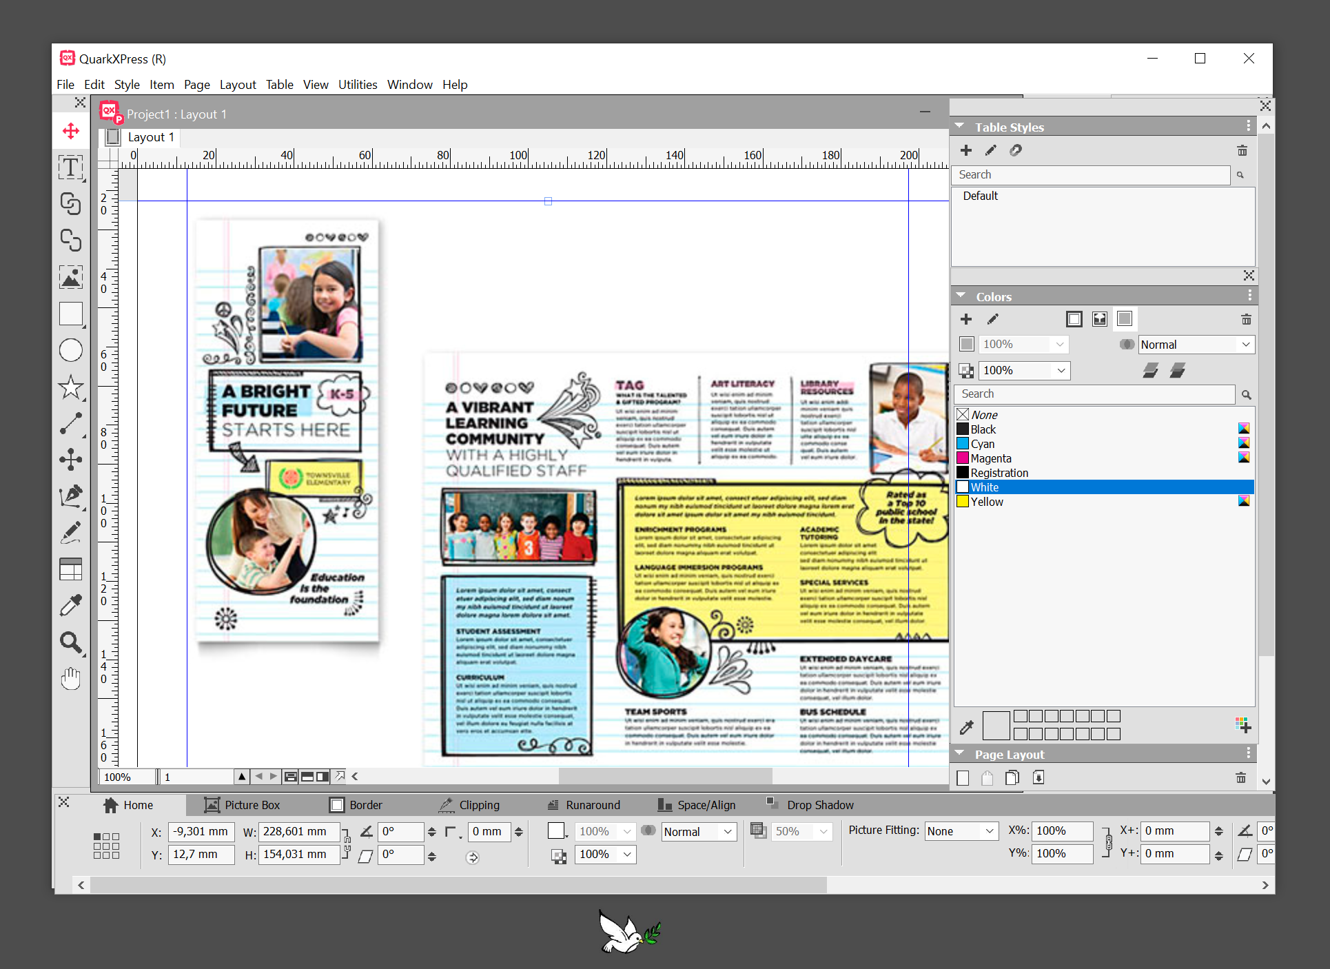This screenshot has width=1330, height=969.
Task: Select the Eyedropper format painter tool
Action: pyautogui.click(x=70, y=606)
